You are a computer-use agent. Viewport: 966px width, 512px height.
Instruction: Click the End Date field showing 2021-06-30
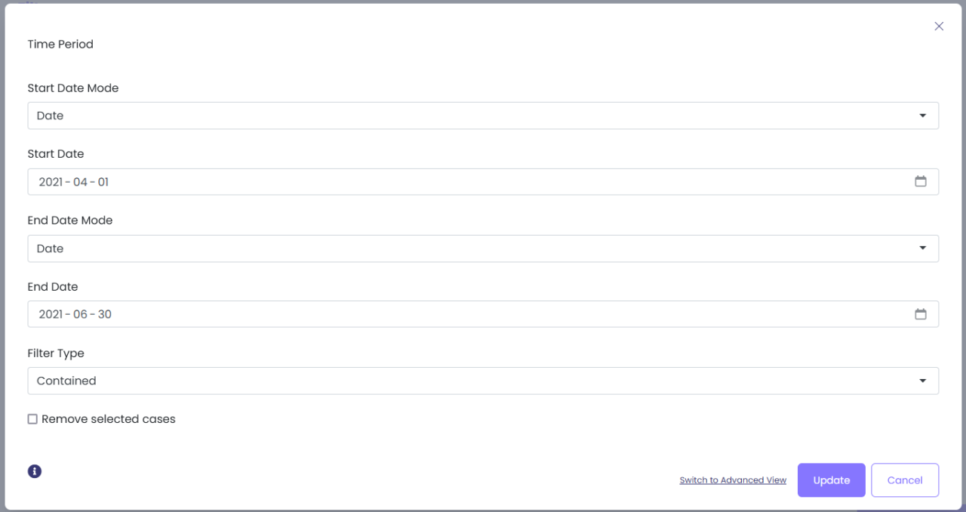pyautogui.click(x=483, y=314)
